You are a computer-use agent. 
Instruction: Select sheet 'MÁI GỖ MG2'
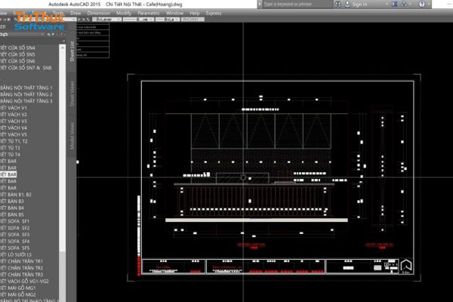pyautogui.click(x=18, y=294)
